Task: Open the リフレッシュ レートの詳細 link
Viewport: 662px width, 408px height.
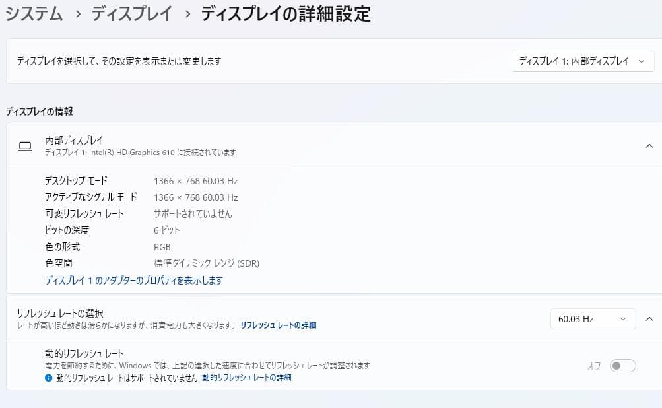Action: [277, 325]
